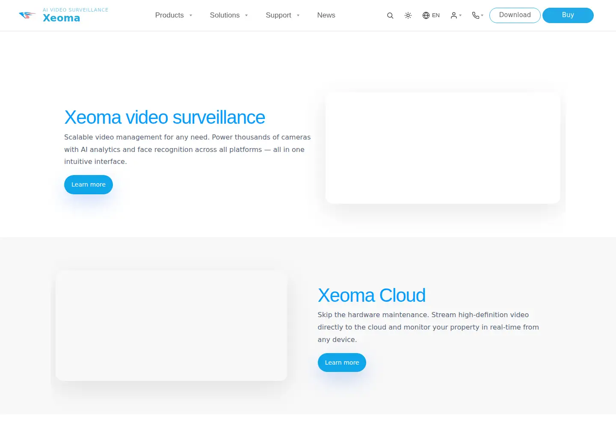Open the phone contact dropdown
Viewport: 616px width, 428px height.
tap(477, 15)
